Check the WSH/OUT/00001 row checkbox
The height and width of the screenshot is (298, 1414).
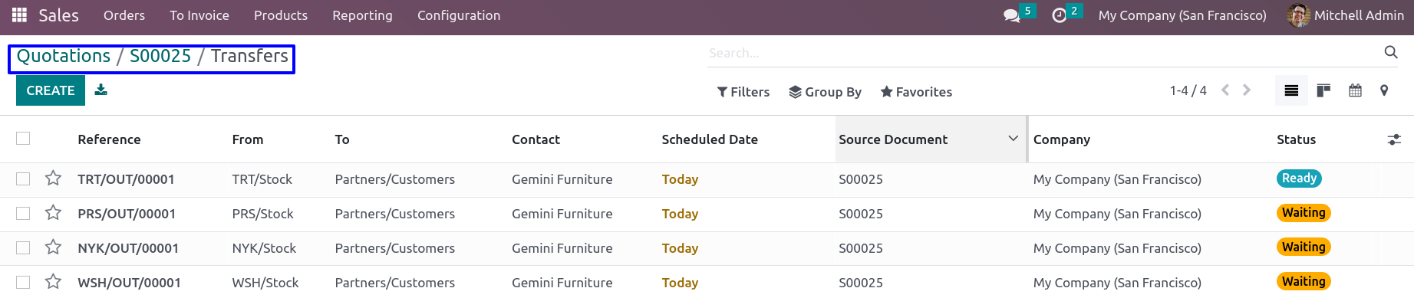click(x=23, y=282)
